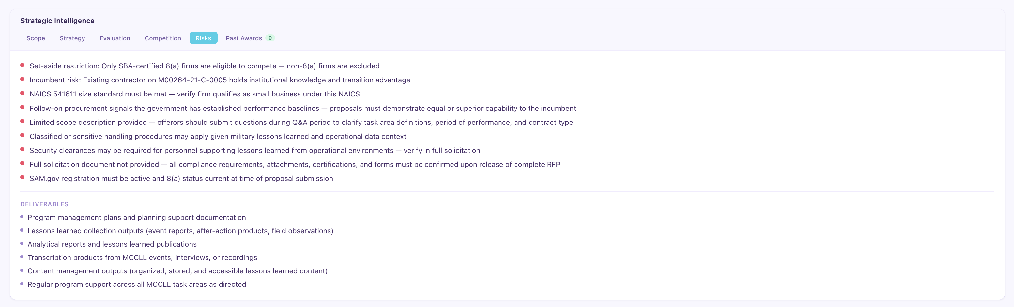Click purple bullet beside Transcription products item
This screenshot has height=307, width=1014.
[x=22, y=257]
